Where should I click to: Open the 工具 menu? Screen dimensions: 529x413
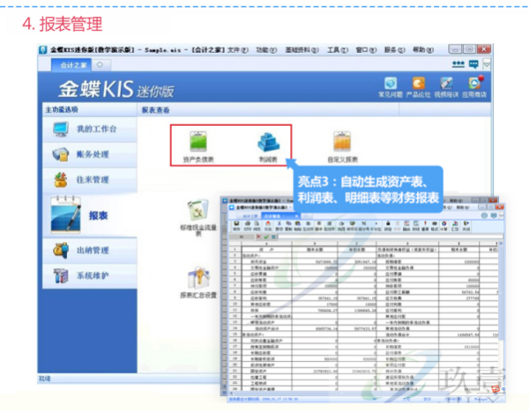click(x=338, y=50)
